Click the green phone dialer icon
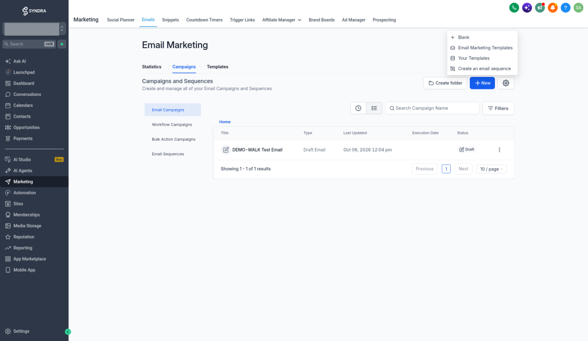 [x=514, y=7]
